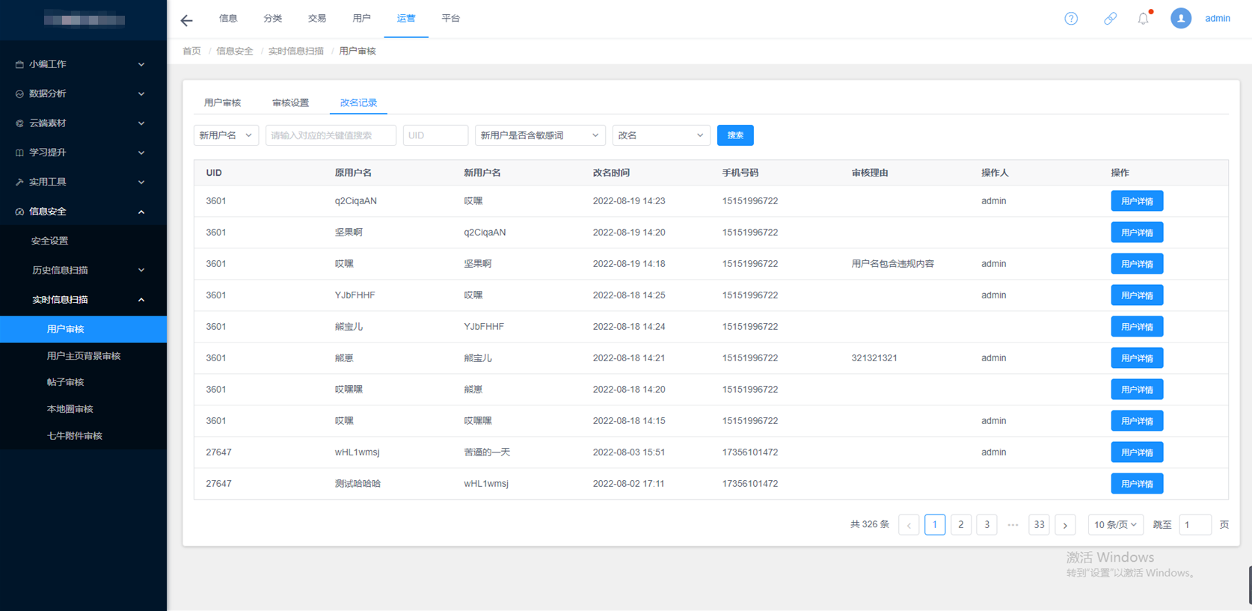Expand the 数据分析 menu chevron
The image size is (1252, 611).
(141, 93)
